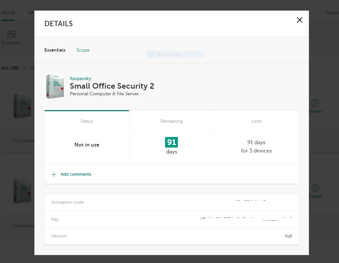The image size is (339, 263).
Task: Select the Limit column header
Action: click(x=256, y=121)
